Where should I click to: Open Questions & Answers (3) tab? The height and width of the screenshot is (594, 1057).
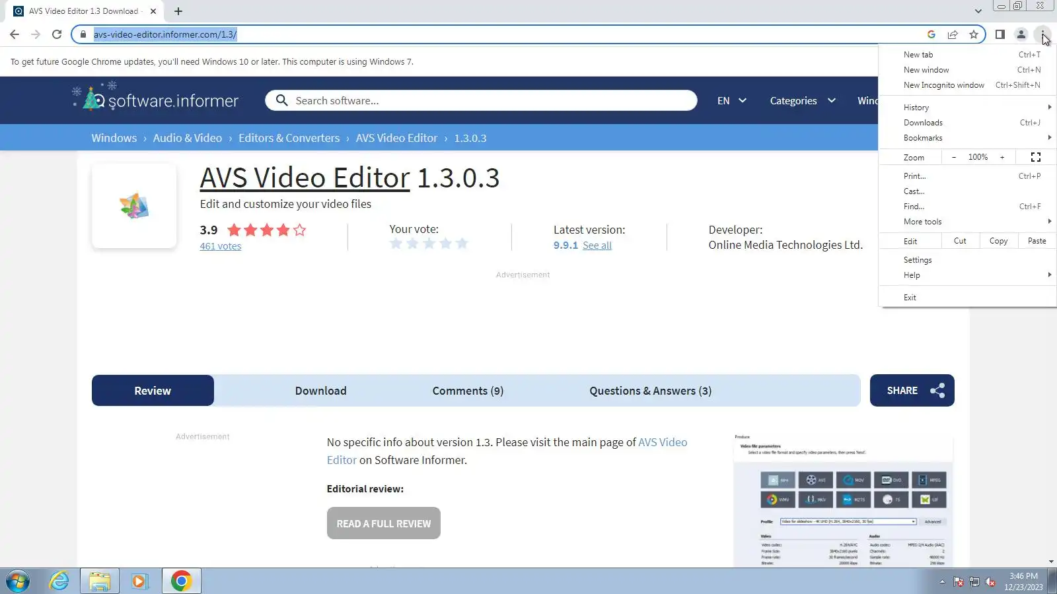coord(651,391)
